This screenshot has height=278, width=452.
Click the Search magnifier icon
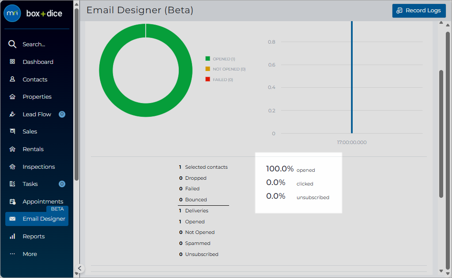[x=12, y=44]
